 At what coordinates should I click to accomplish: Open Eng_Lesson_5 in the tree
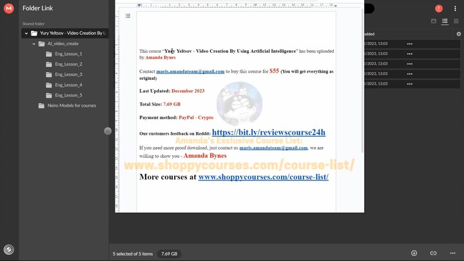click(69, 95)
